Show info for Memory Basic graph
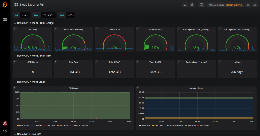The image size is (260, 136). pyautogui.click(x=137, y=87)
